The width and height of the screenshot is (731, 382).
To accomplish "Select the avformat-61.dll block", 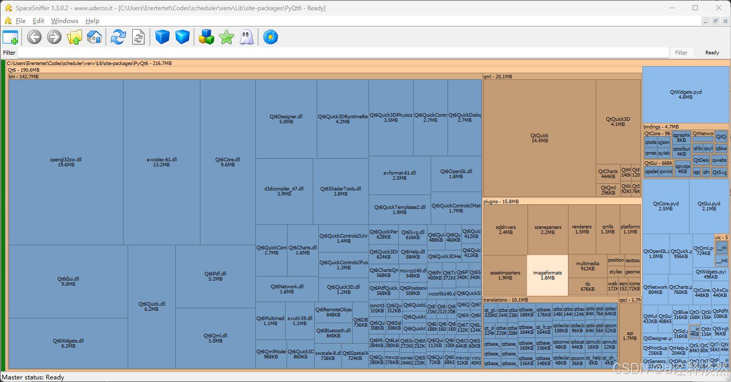I will coord(399,175).
